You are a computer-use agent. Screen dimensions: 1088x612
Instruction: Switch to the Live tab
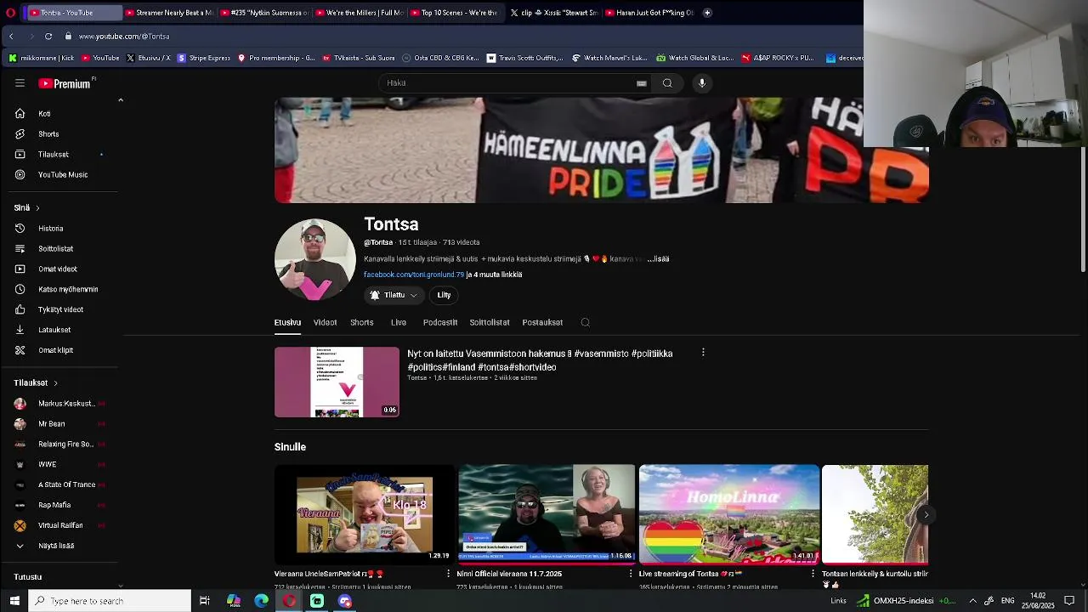399,323
